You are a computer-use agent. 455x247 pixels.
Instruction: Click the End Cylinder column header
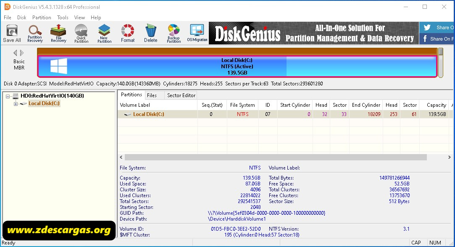click(x=366, y=105)
